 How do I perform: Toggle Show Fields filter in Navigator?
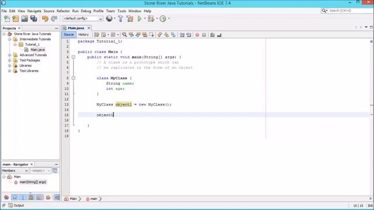[15, 197]
